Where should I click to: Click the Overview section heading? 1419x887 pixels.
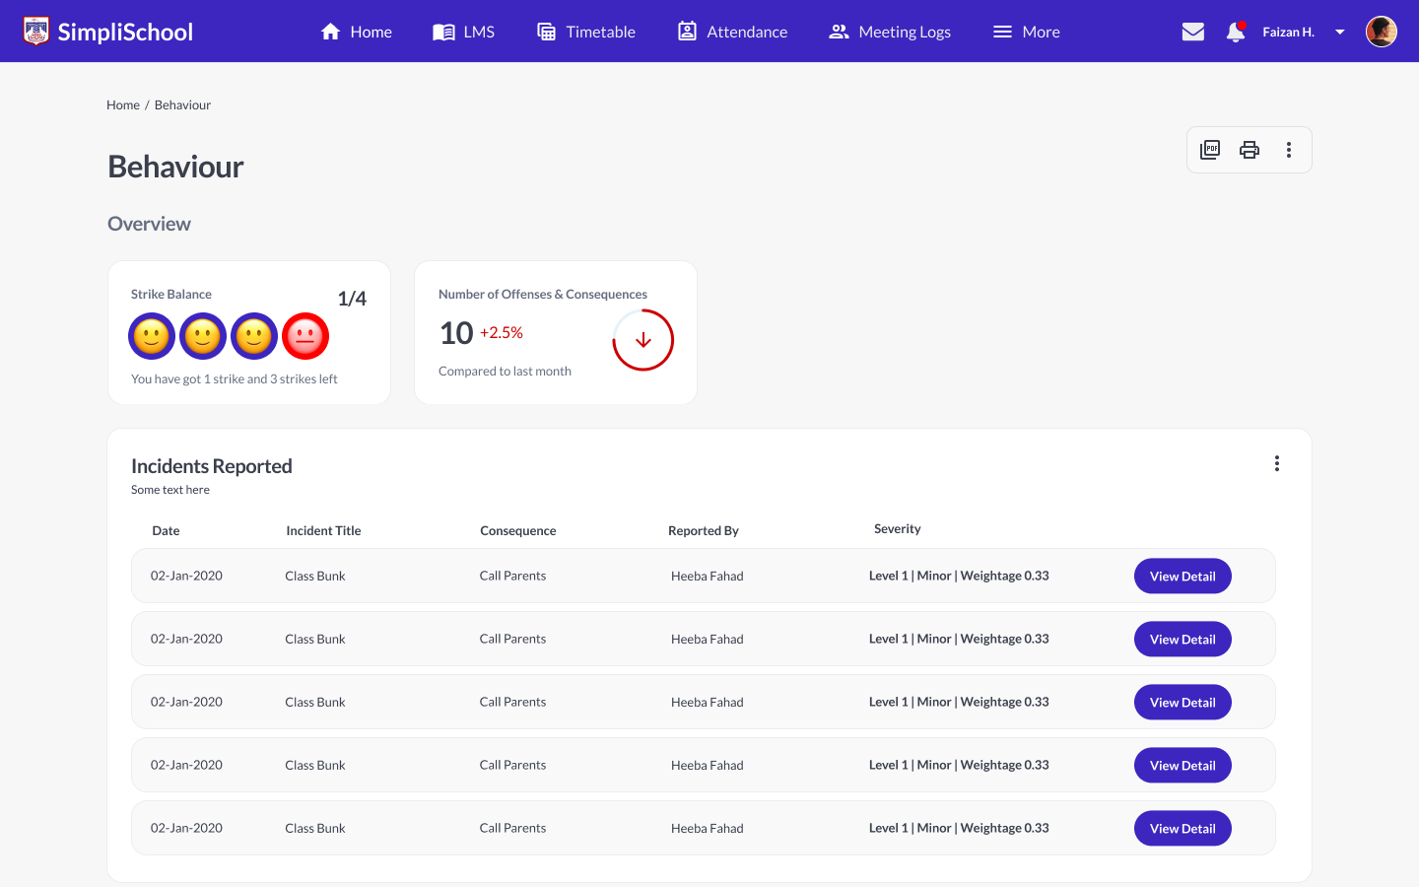coord(149,224)
